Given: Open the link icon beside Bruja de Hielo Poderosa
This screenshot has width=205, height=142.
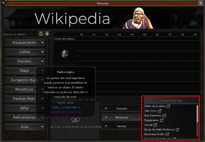Looking at the screenshot, I should pyautogui.click(x=178, y=130).
